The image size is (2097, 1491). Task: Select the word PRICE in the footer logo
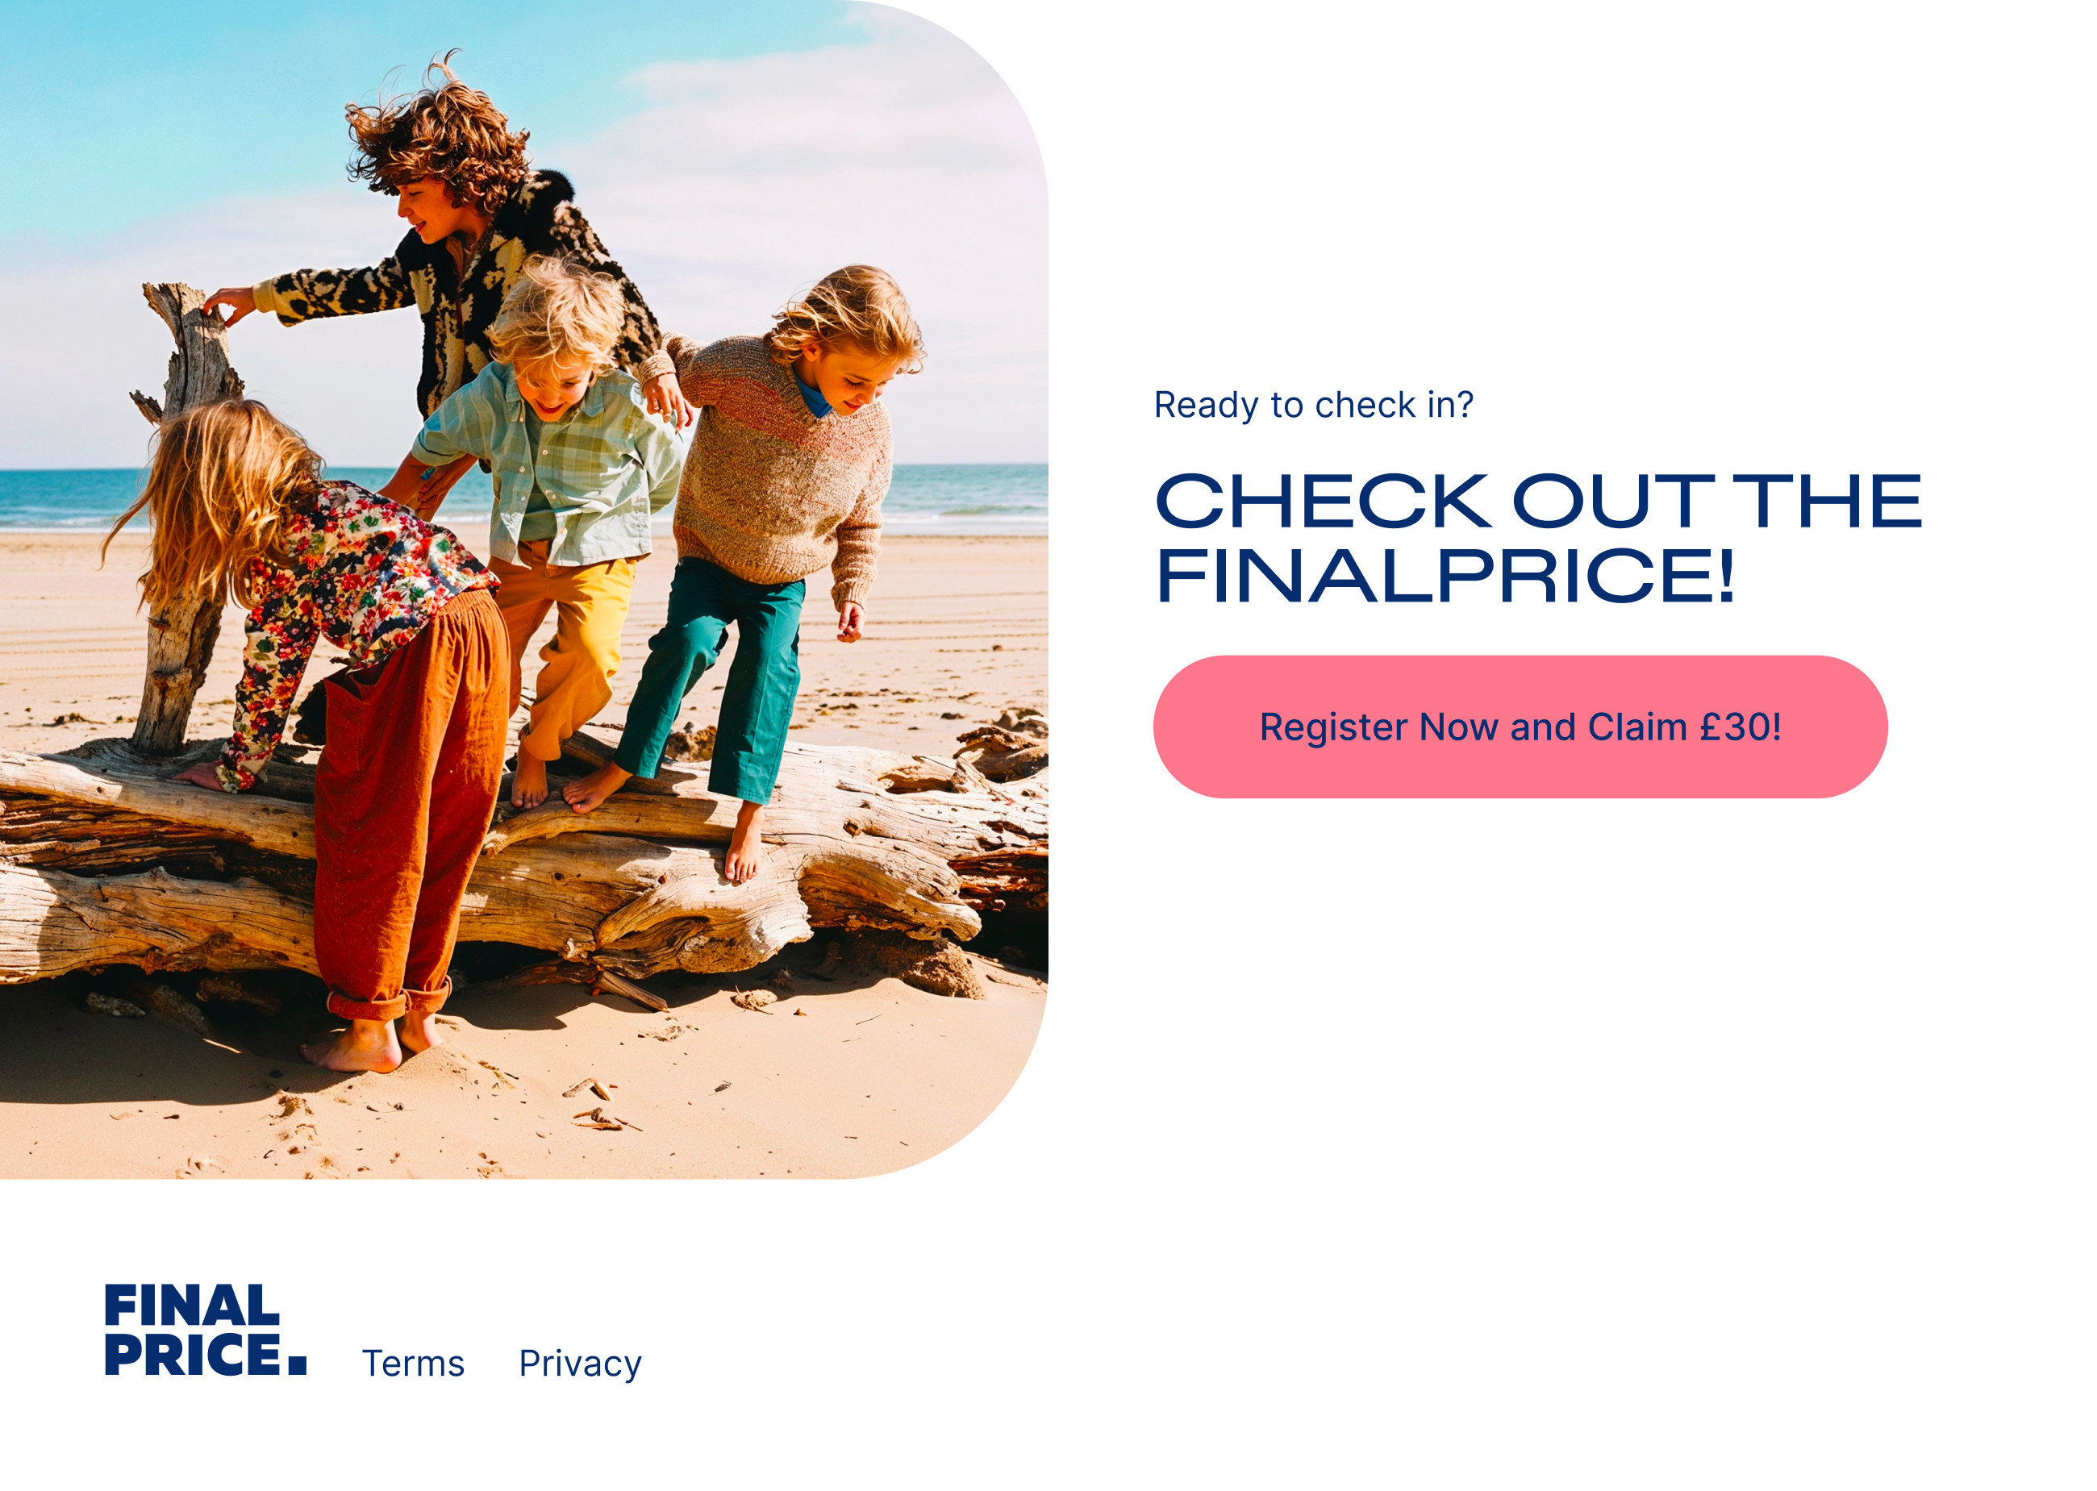[193, 1354]
